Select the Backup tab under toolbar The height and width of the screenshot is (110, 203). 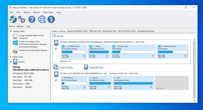[12, 26]
